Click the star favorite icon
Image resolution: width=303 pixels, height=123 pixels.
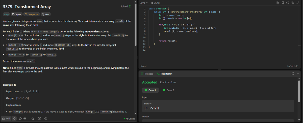[33, 118]
